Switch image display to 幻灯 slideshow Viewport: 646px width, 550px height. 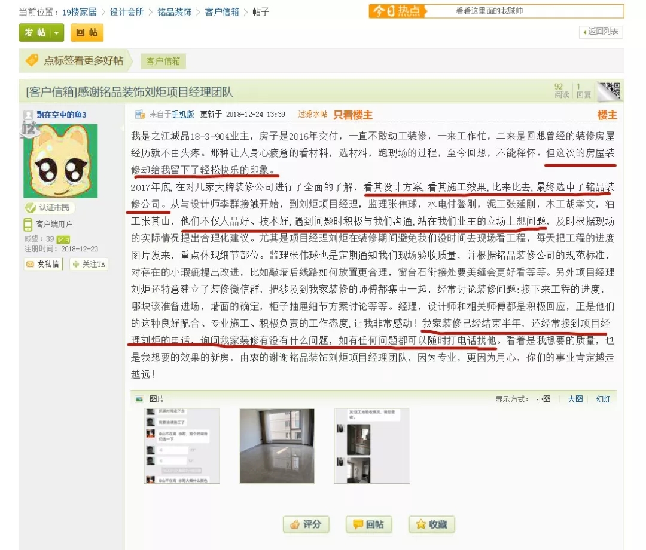point(603,399)
